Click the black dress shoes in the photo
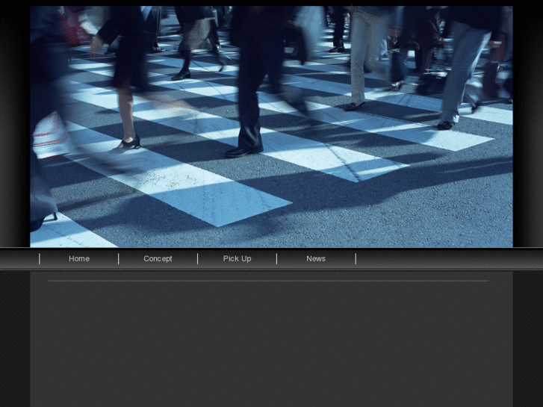This screenshot has height=407, width=543. (x=244, y=150)
